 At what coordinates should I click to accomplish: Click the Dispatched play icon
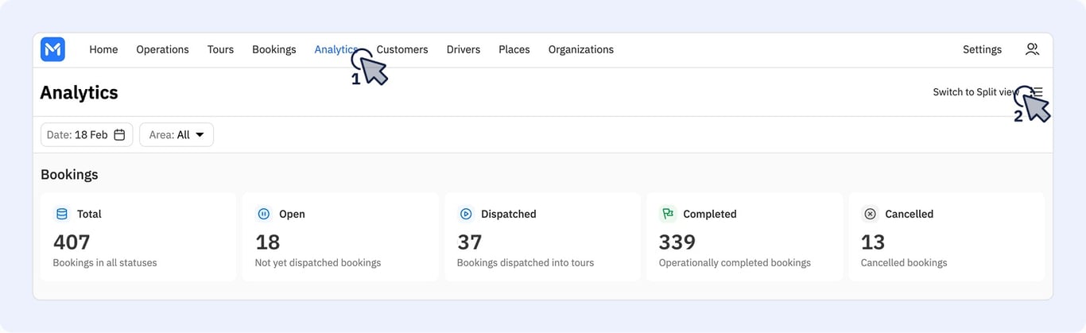click(x=466, y=214)
